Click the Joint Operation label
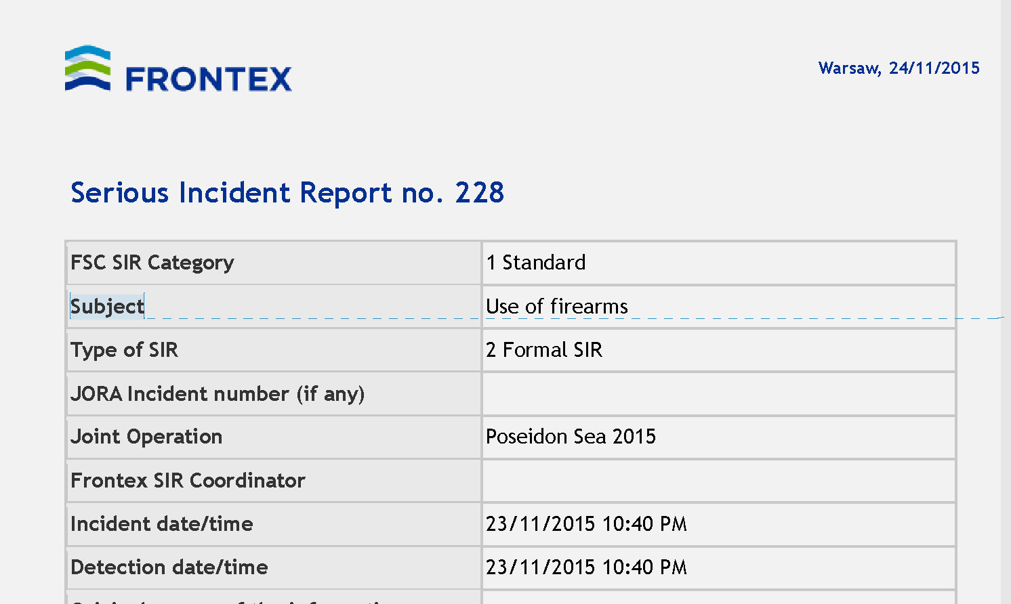 pyautogui.click(x=146, y=437)
